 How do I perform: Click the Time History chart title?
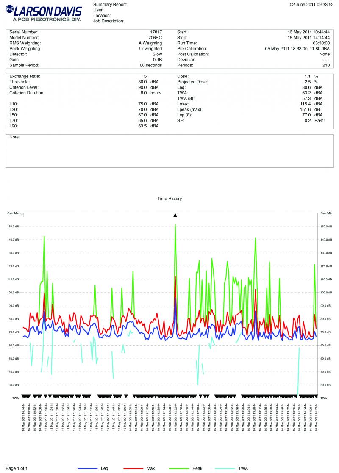point(169,199)
